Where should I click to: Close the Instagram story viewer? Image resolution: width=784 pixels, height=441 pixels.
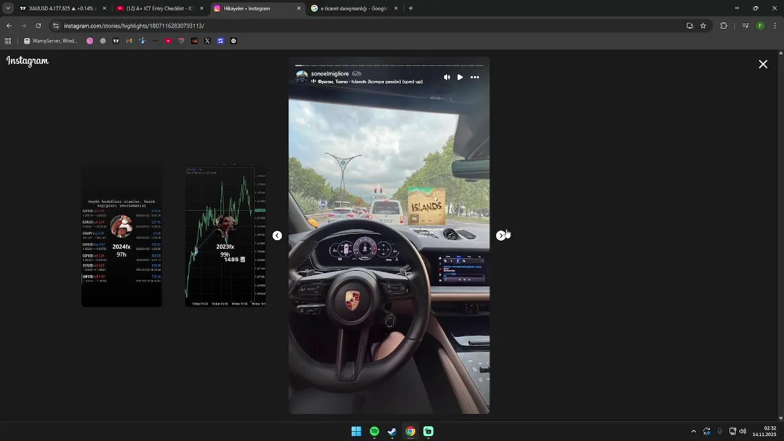[x=763, y=64]
